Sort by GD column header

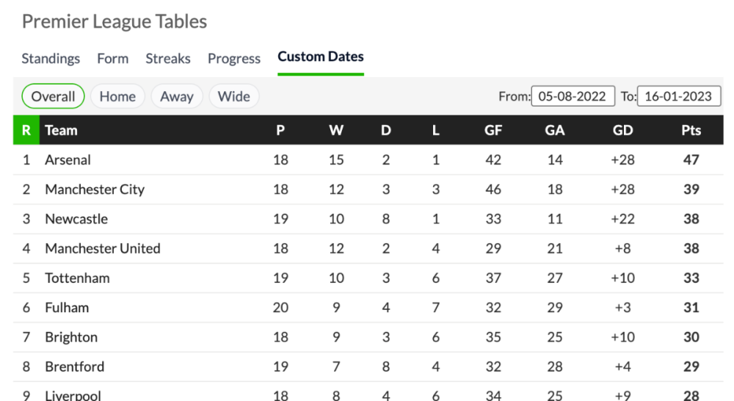pyautogui.click(x=622, y=130)
